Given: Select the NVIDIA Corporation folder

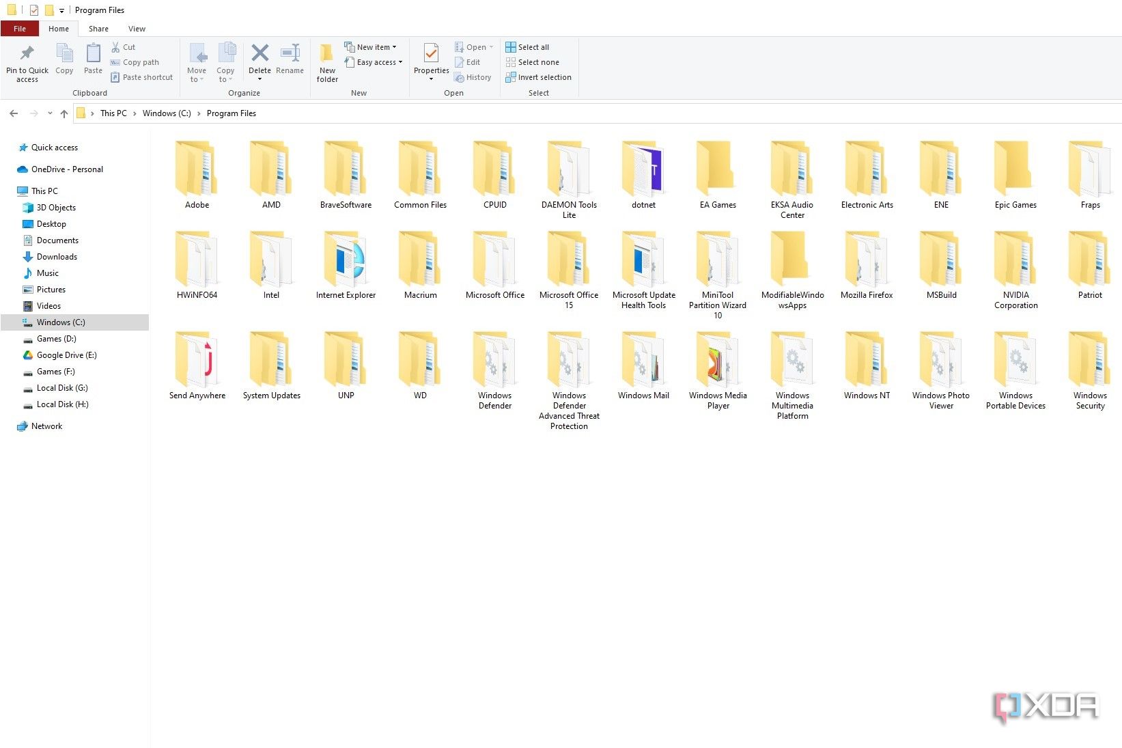Looking at the screenshot, I should click(1015, 271).
